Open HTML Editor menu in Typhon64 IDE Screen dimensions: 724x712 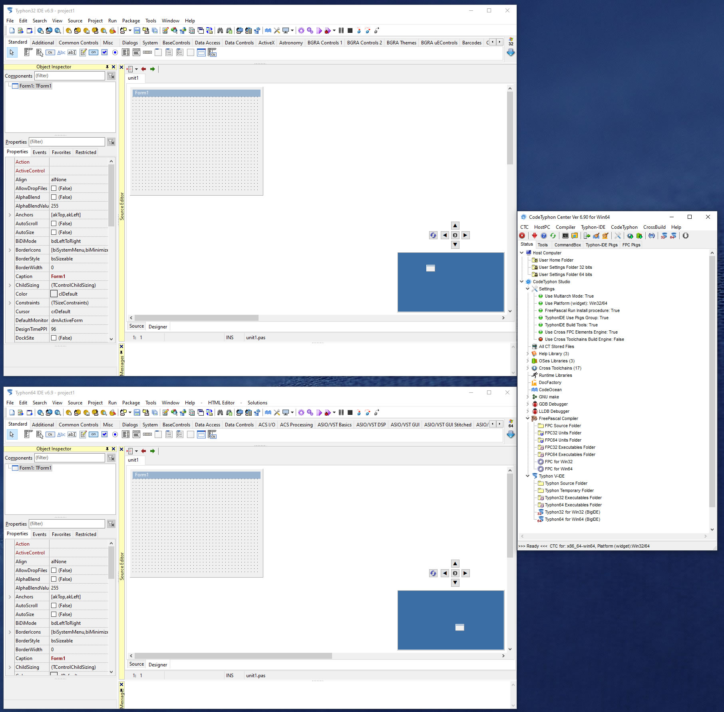point(221,403)
